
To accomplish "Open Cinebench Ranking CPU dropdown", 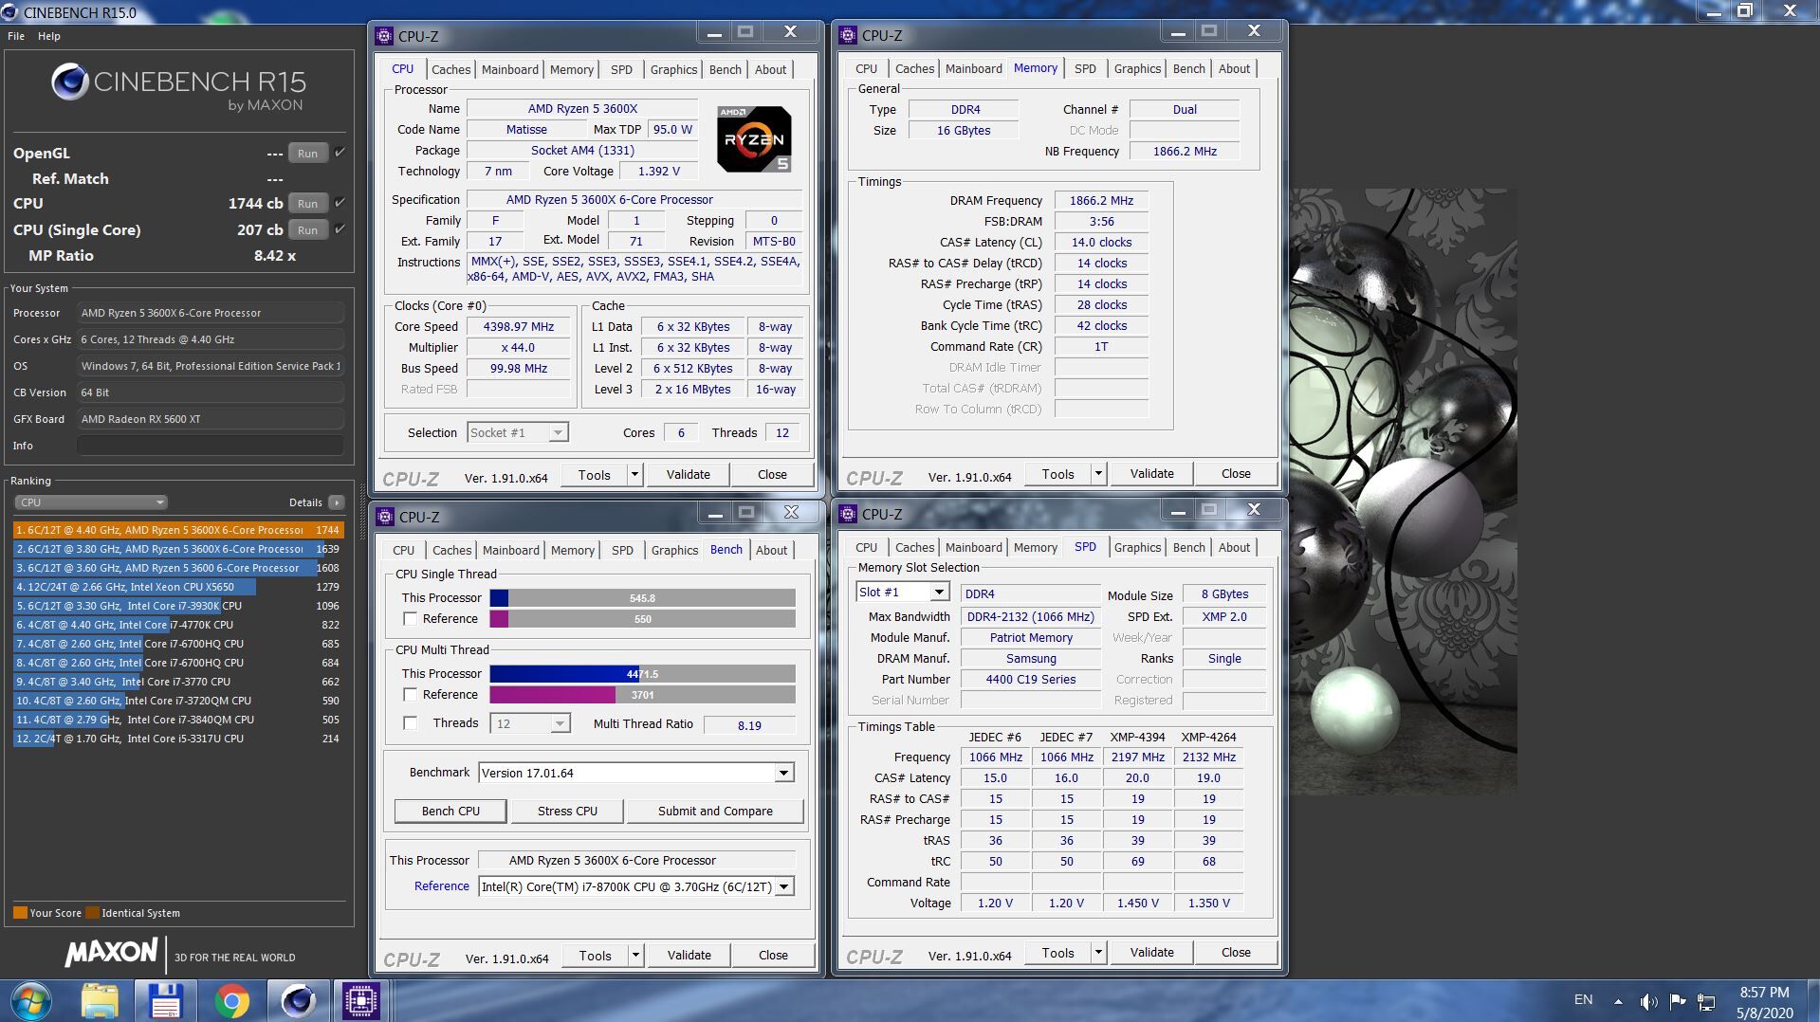I will click(91, 502).
